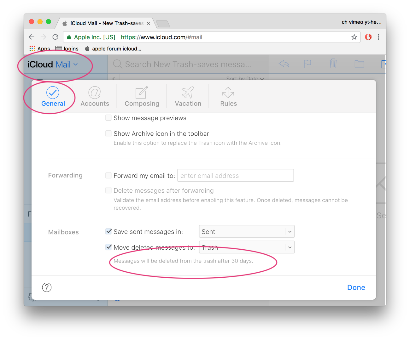Flag the message with the flag icon
This screenshot has width=410, height=340.
click(x=307, y=64)
